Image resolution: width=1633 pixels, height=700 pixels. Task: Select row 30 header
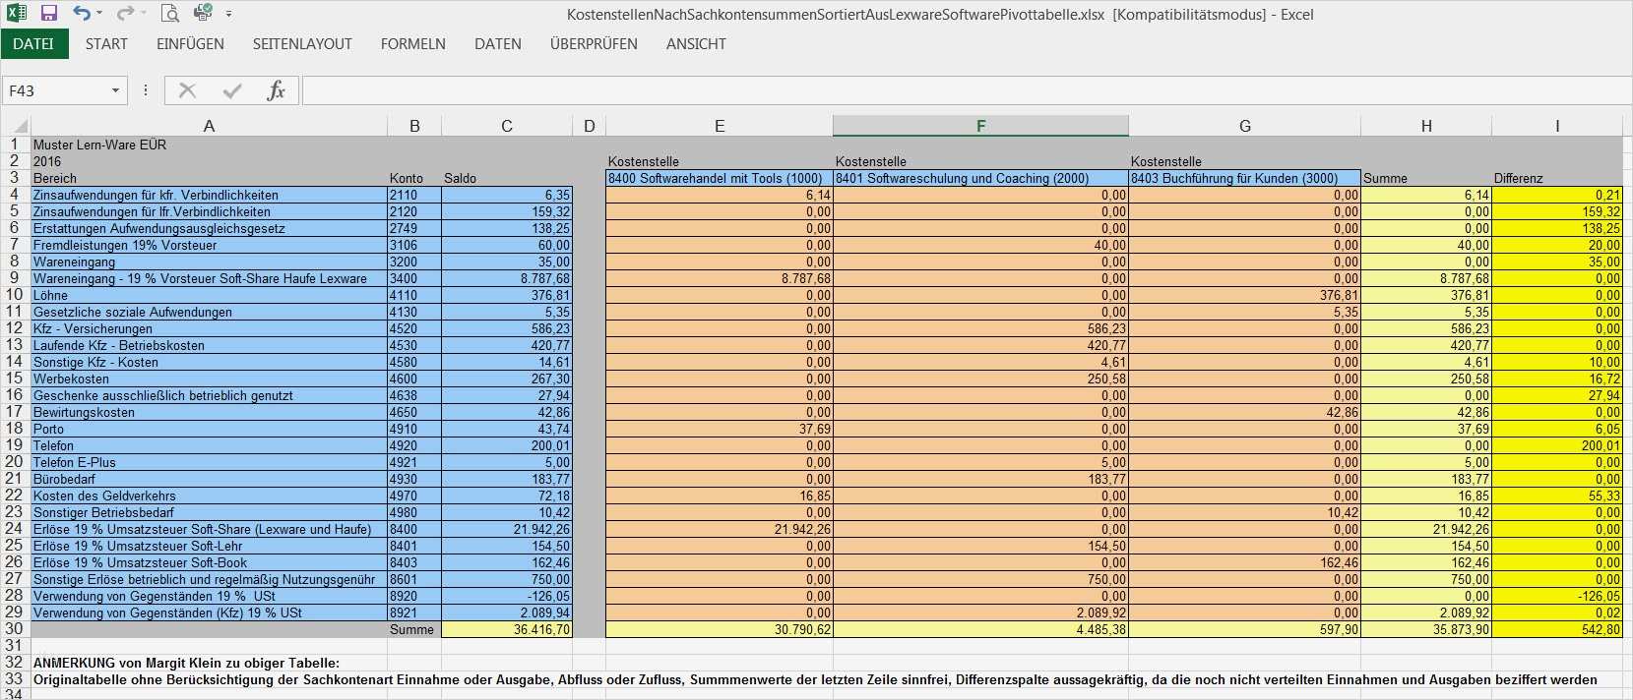click(x=15, y=629)
